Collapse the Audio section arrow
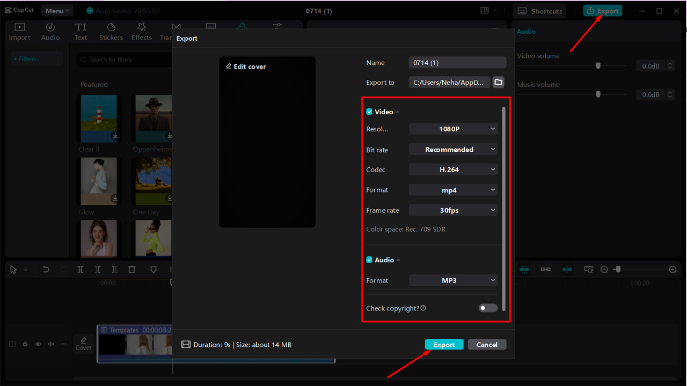 pos(399,260)
